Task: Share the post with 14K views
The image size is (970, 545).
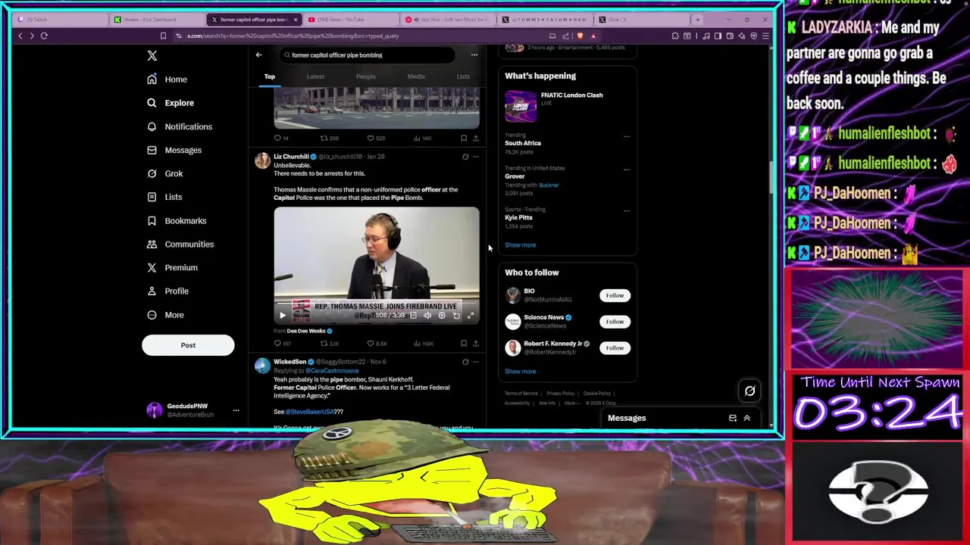Action: (476, 139)
